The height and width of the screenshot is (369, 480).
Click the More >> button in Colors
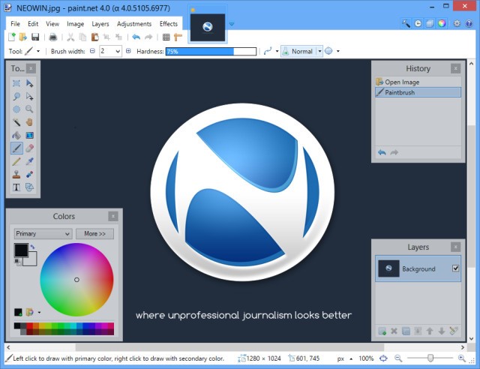click(94, 234)
